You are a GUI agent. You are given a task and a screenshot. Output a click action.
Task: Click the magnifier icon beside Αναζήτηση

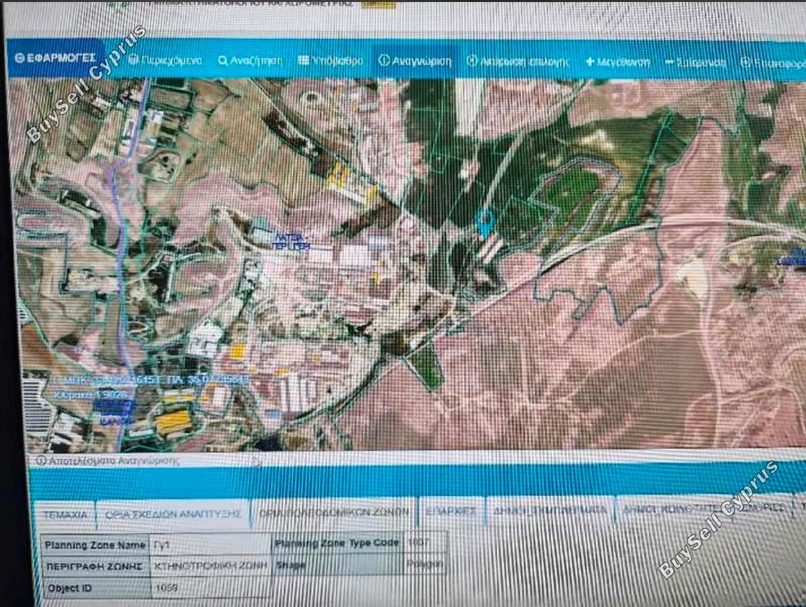(223, 60)
